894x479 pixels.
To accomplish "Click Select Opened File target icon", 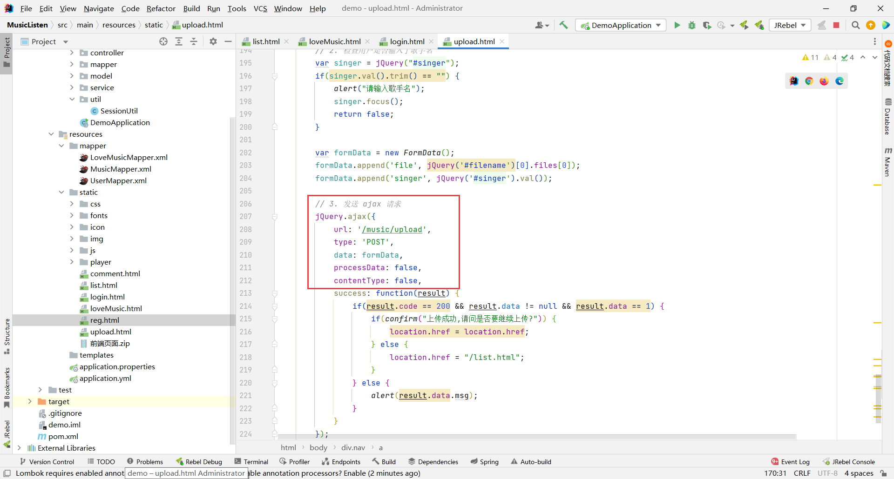I will coord(163,41).
